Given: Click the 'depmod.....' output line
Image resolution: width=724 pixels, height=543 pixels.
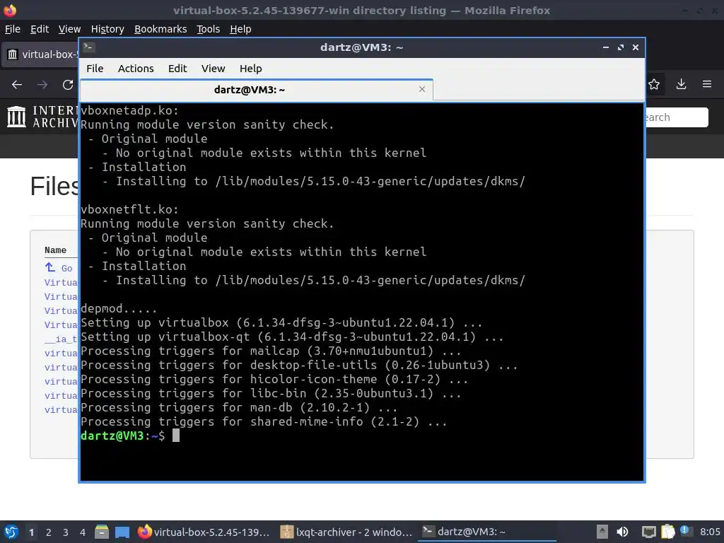Looking at the screenshot, I should [x=119, y=308].
